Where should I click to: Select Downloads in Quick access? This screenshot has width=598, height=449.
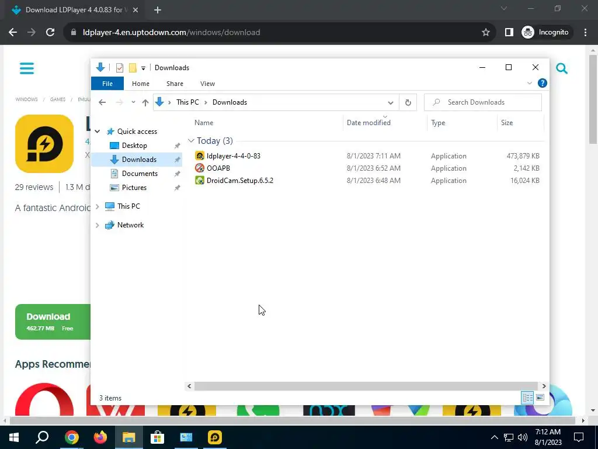137,160
